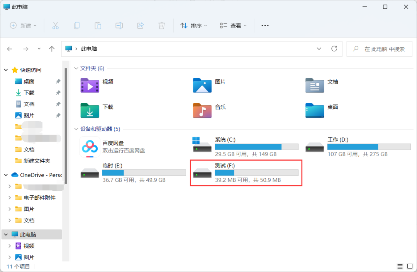417x272 pixels.
Task: Click the Refresh button in address bar
Action: pos(334,49)
